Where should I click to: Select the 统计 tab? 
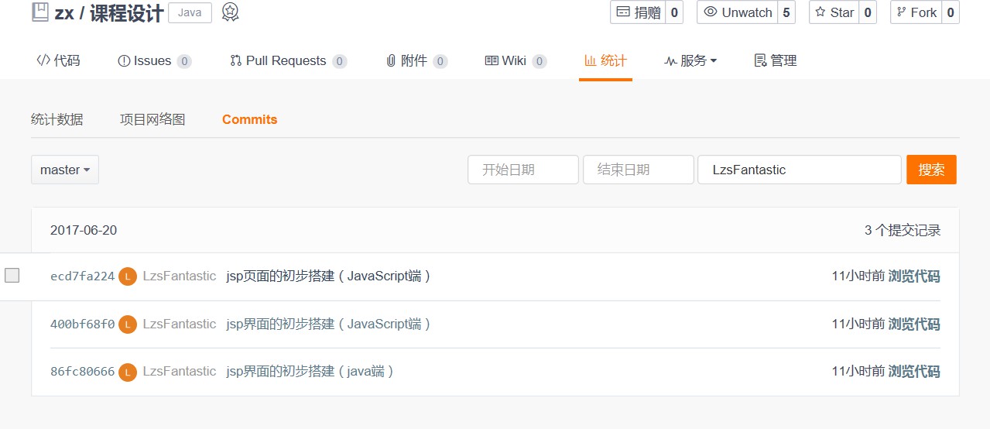click(605, 60)
